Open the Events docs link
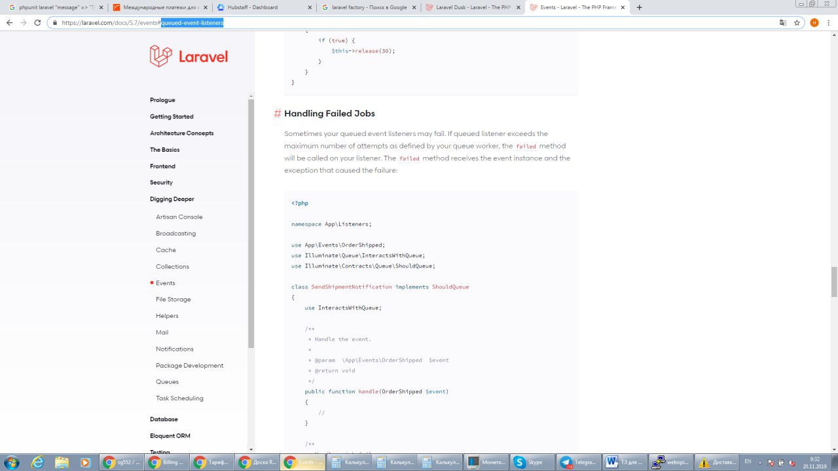838x471 pixels. pos(165,283)
